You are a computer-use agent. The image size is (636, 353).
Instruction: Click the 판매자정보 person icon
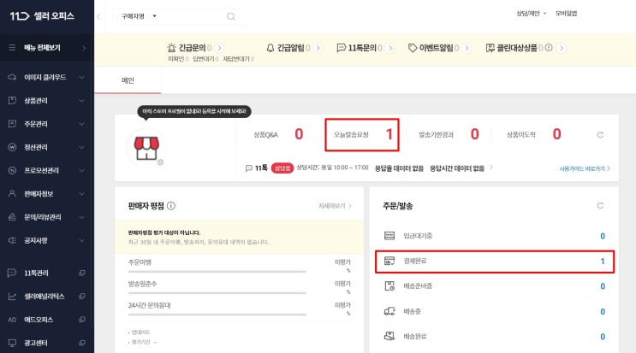point(12,193)
